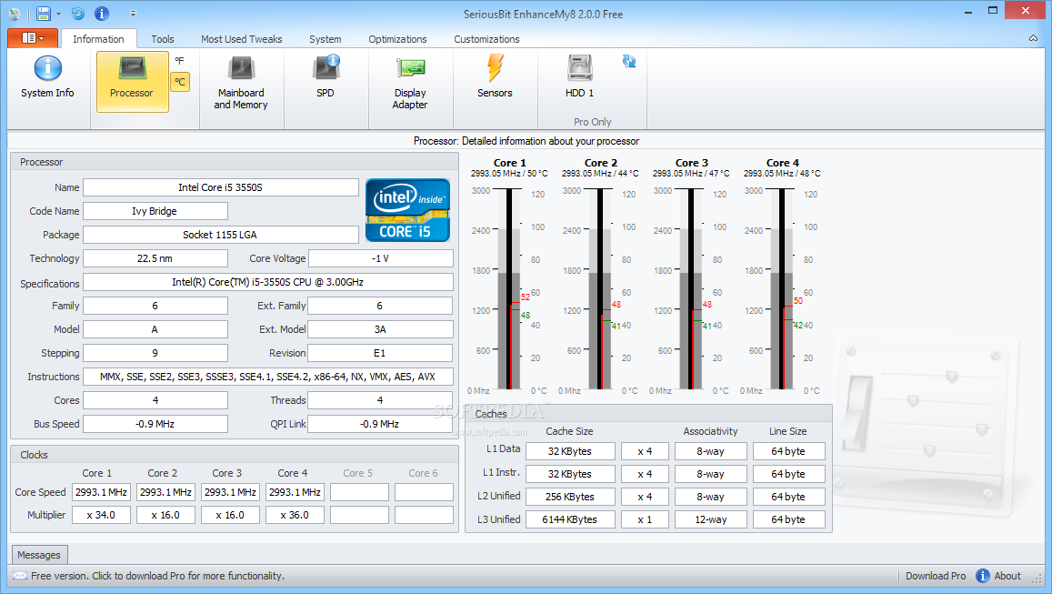Image resolution: width=1052 pixels, height=594 pixels.
Task: Click the Core 4 speed gauge
Action: tap(782, 289)
